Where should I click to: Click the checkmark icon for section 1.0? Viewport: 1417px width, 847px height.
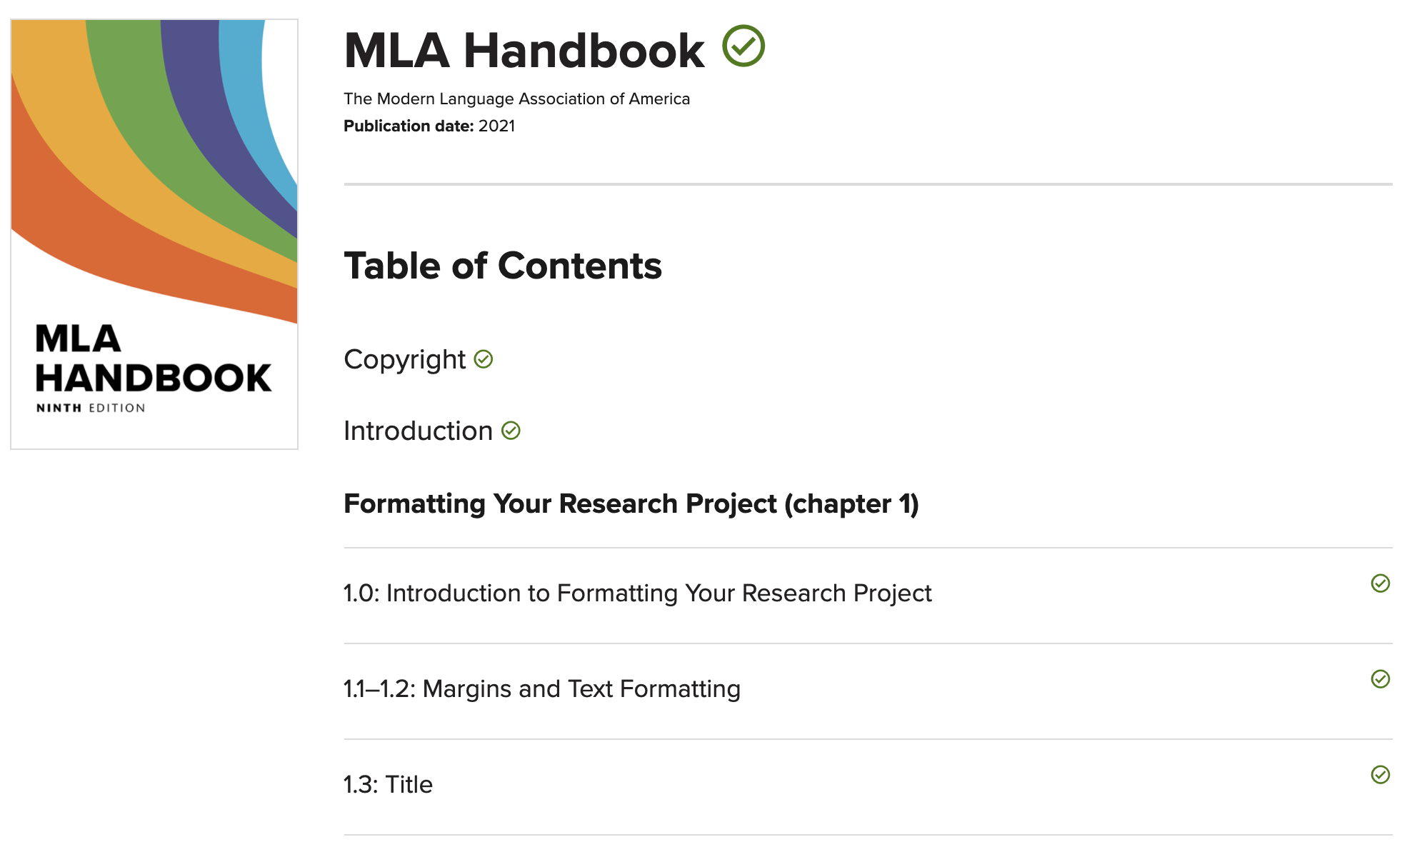pyautogui.click(x=1380, y=583)
